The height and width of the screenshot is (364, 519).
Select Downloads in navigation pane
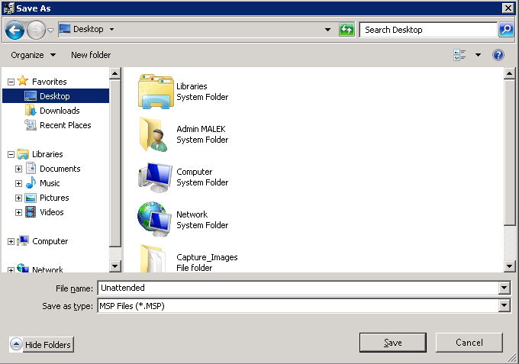(60, 111)
